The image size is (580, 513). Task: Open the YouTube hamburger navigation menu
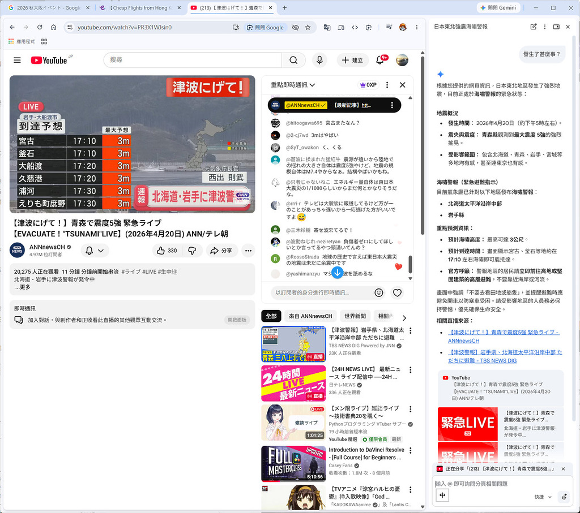(17, 60)
